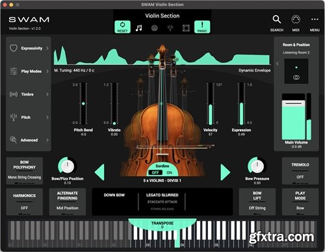The width and height of the screenshot is (325, 252).
Task: Expand the Timbre section chevron
Action: pyautogui.click(x=47, y=94)
